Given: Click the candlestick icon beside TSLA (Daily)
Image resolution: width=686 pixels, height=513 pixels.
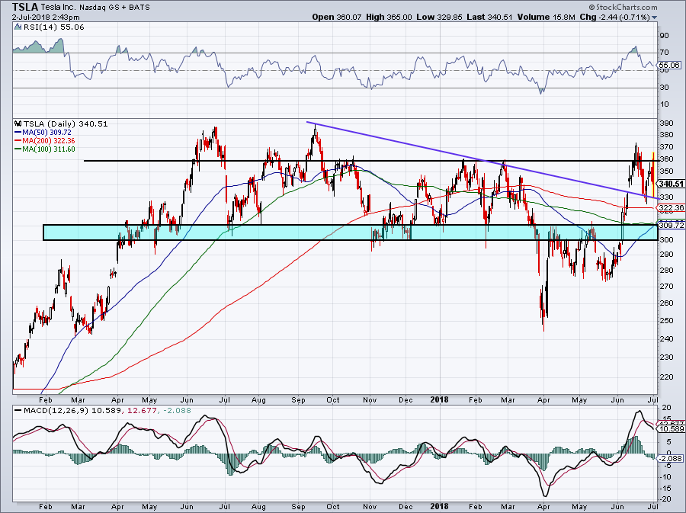Looking at the screenshot, I should click(18, 123).
